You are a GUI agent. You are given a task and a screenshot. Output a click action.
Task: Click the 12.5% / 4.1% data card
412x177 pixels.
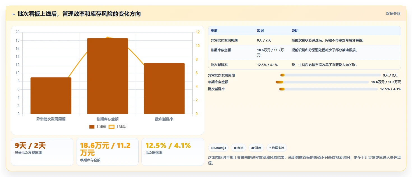[173, 152]
